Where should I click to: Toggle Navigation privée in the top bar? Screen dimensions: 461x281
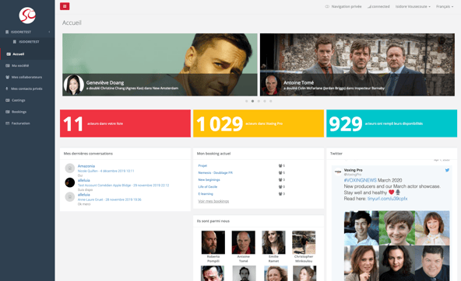tap(343, 6)
